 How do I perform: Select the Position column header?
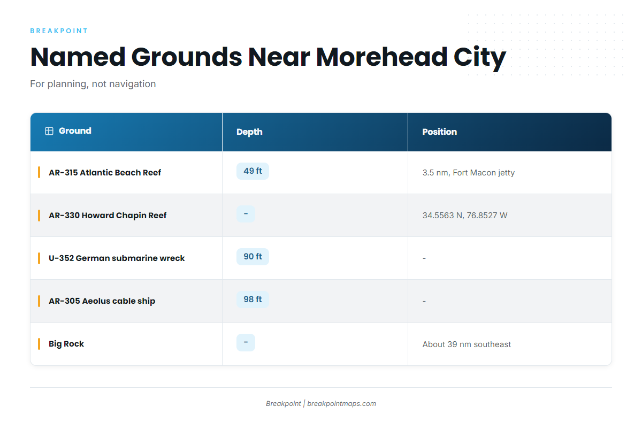[x=510, y=132]
